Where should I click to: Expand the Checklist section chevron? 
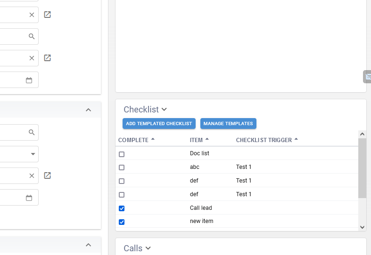point(164,109)
